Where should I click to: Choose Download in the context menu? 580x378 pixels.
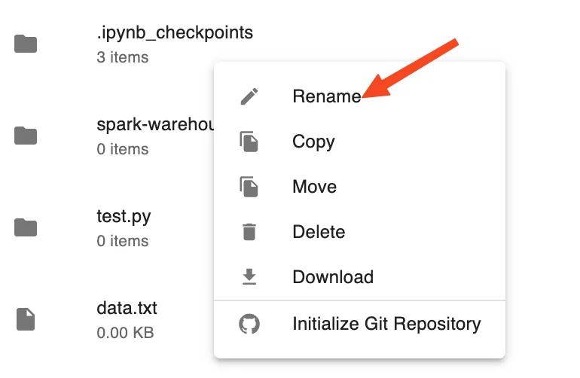tap(359, 277)
